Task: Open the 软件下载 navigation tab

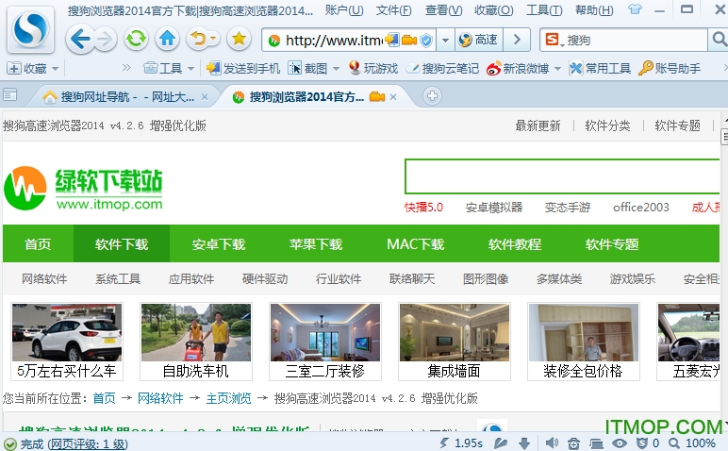Action: coord(122,243)
